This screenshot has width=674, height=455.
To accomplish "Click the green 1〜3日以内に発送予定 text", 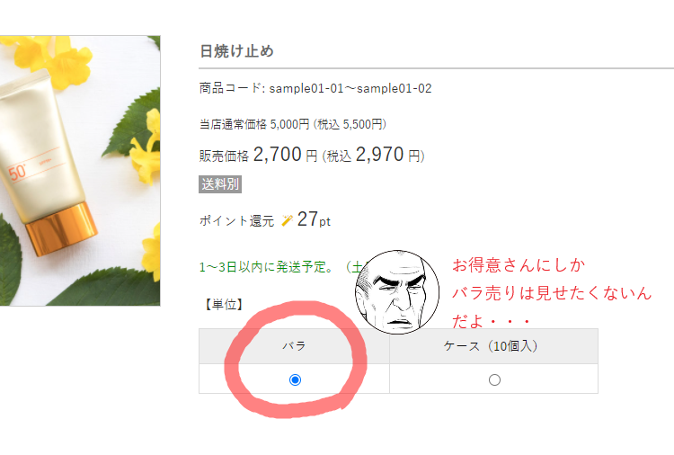I will [x=268, y=267].
